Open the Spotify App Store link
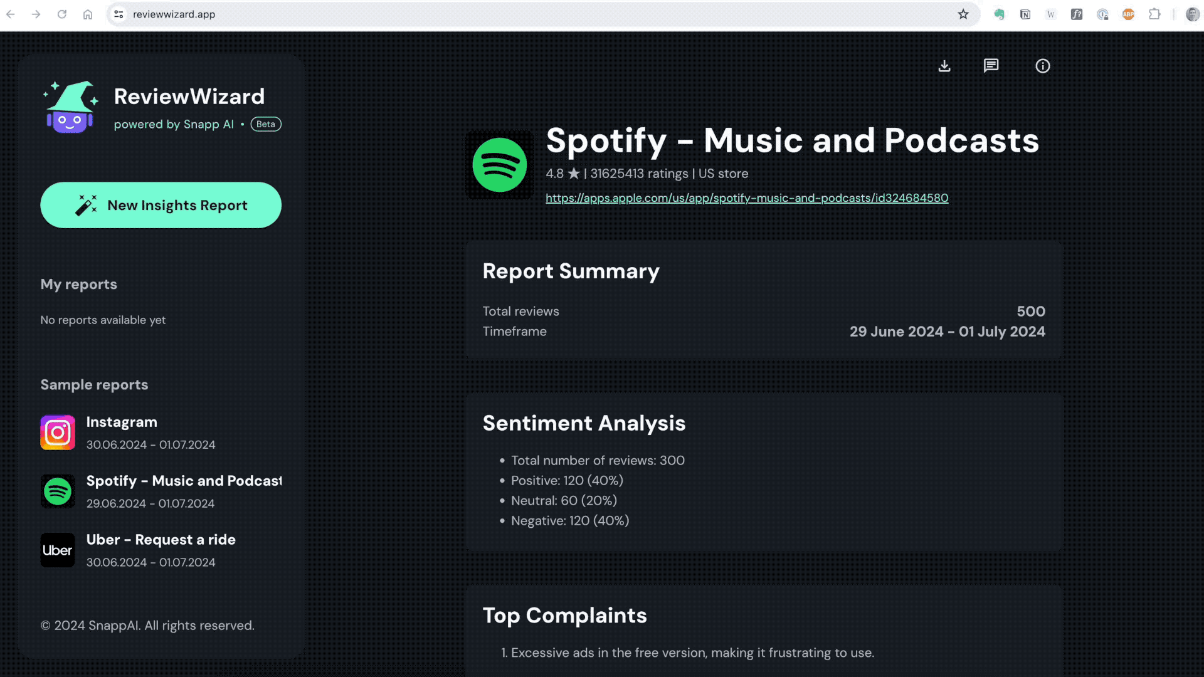The image size is (1204, 677). (746, 198)
